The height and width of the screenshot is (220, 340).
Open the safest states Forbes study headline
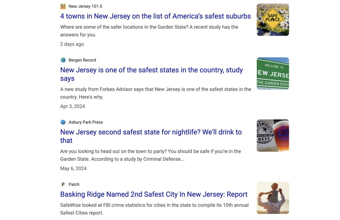point(151,74)
